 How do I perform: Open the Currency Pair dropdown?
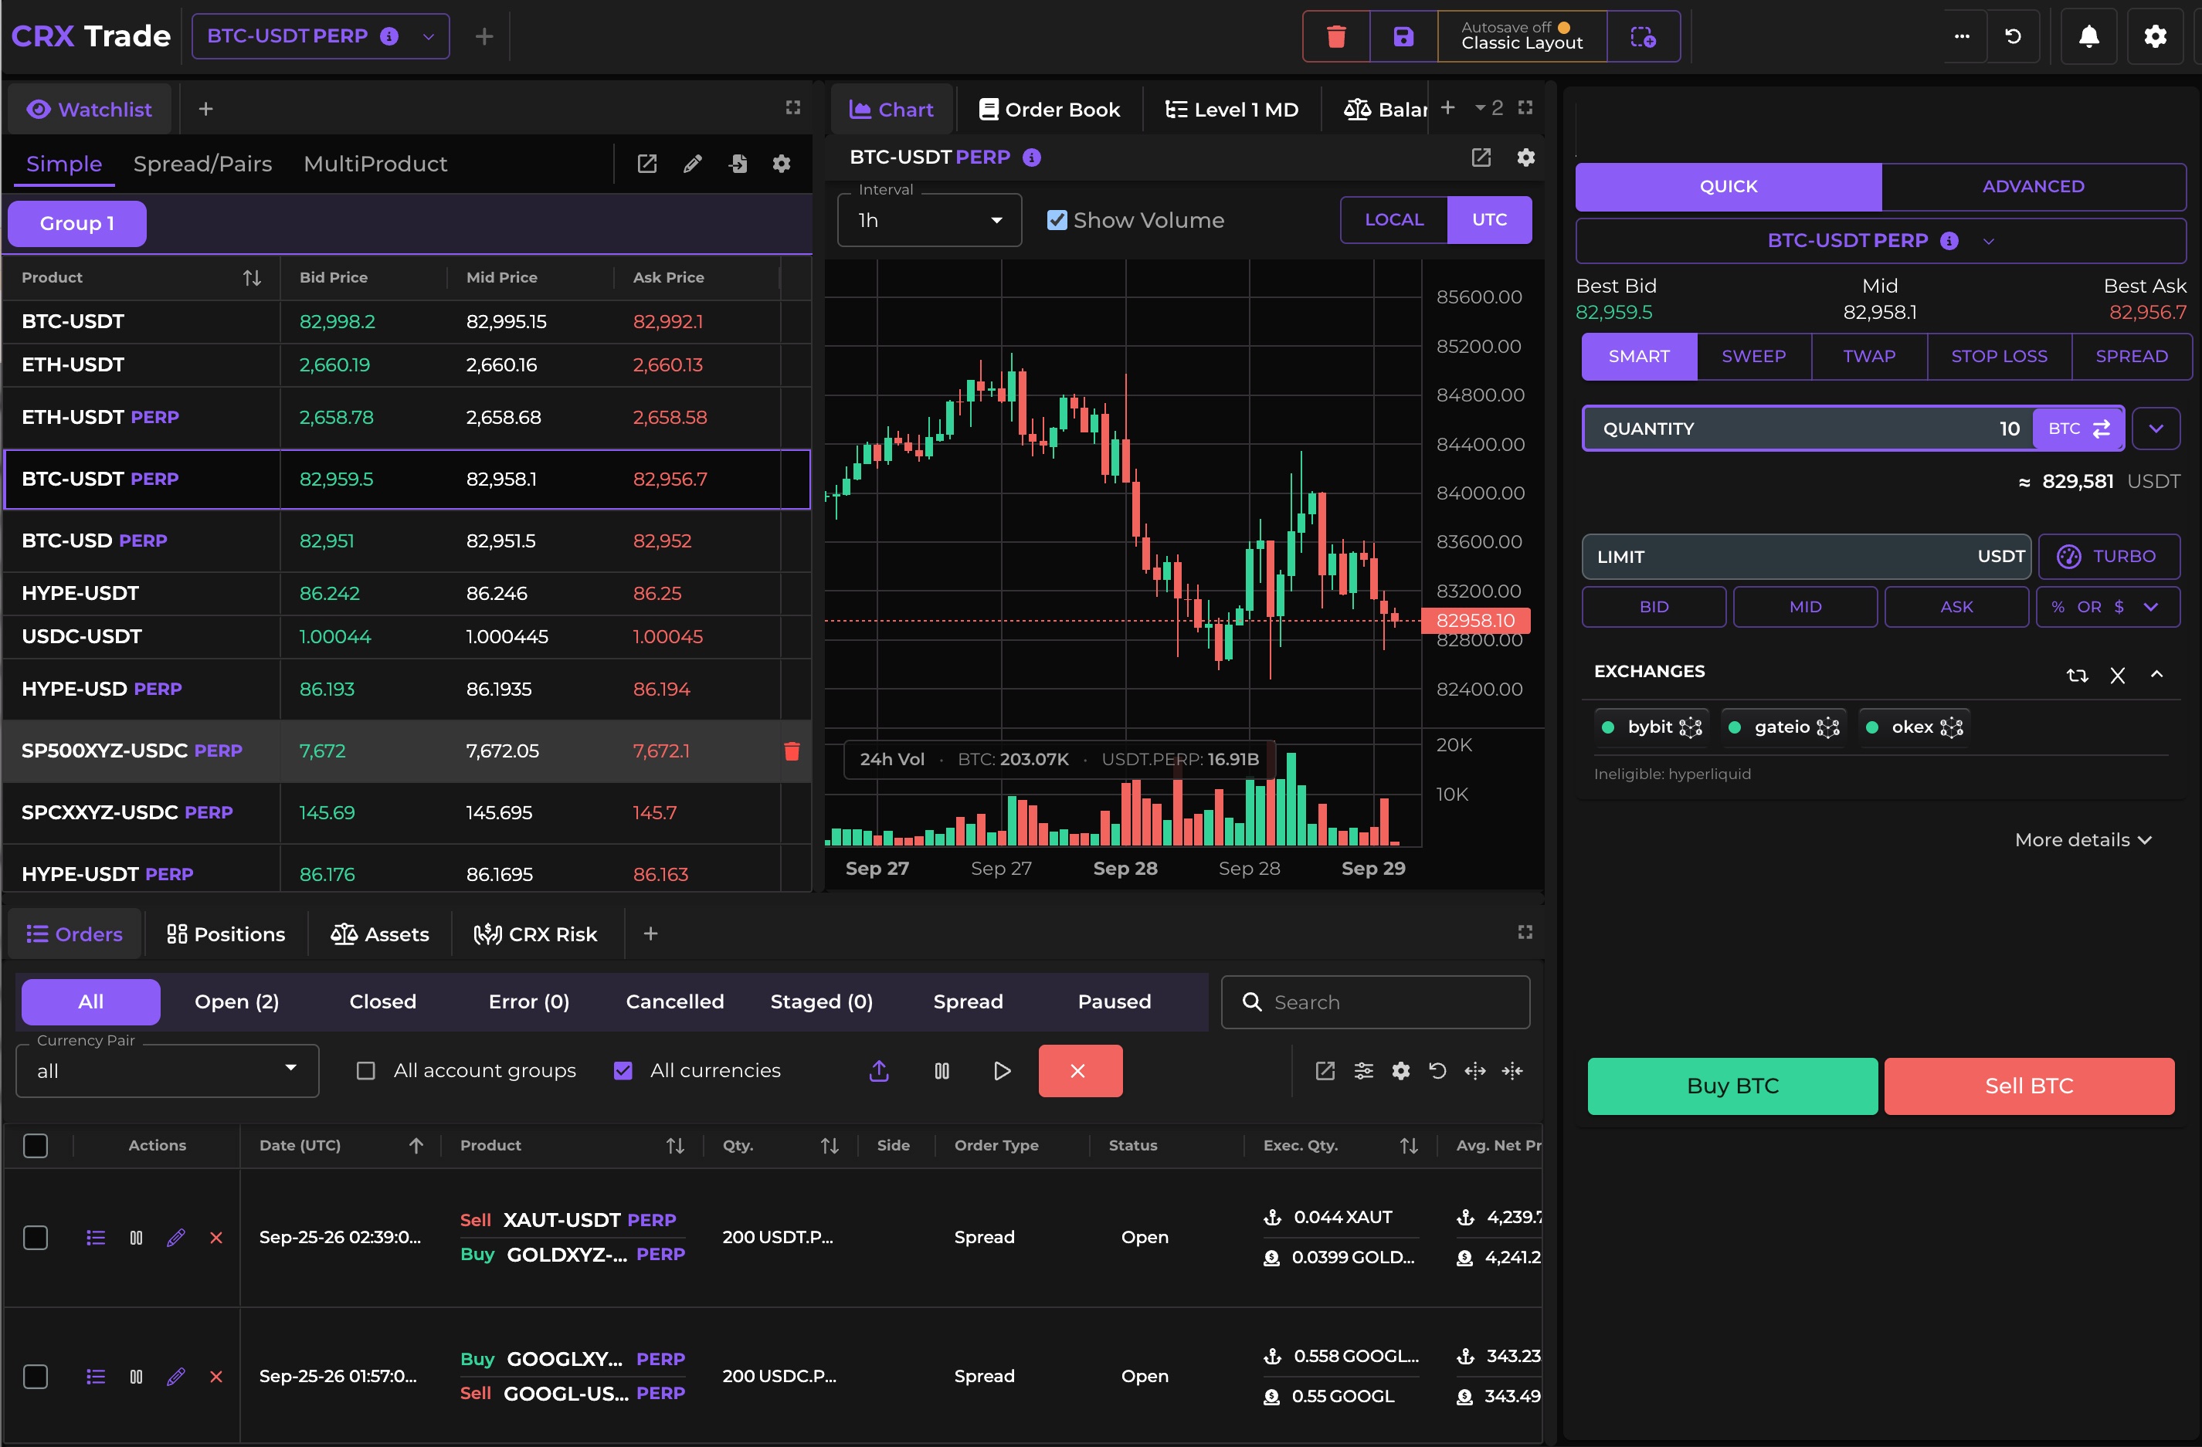168,1070
